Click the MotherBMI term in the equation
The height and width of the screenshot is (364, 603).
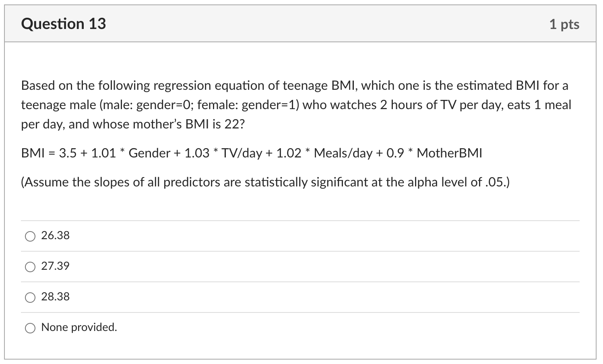tap(449, 153)
